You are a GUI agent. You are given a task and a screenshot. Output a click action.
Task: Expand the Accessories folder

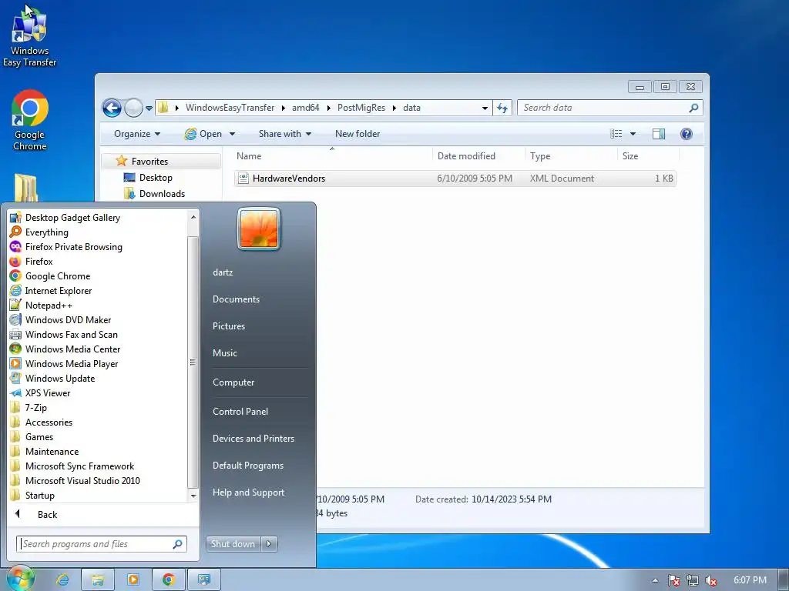(x=49, y=422)
